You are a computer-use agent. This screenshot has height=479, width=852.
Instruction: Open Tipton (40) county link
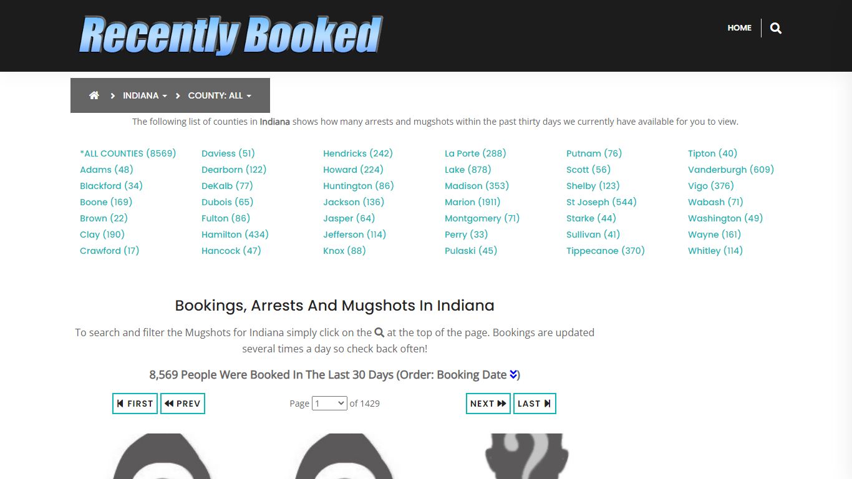pyautogui.click(x=713, y=153)
